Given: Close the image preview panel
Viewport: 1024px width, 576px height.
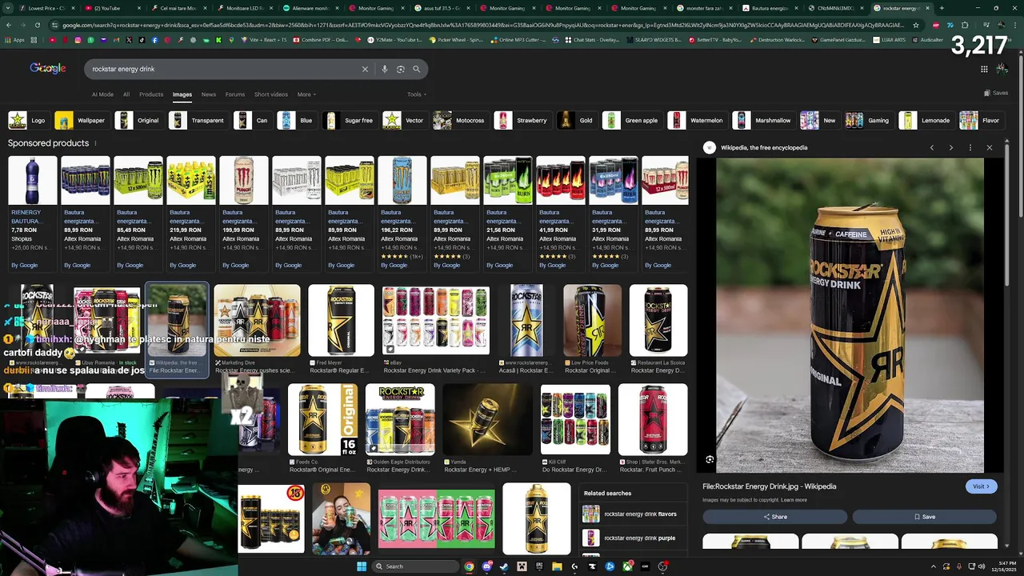Looking at the screenshot, I should coord(990,148).
